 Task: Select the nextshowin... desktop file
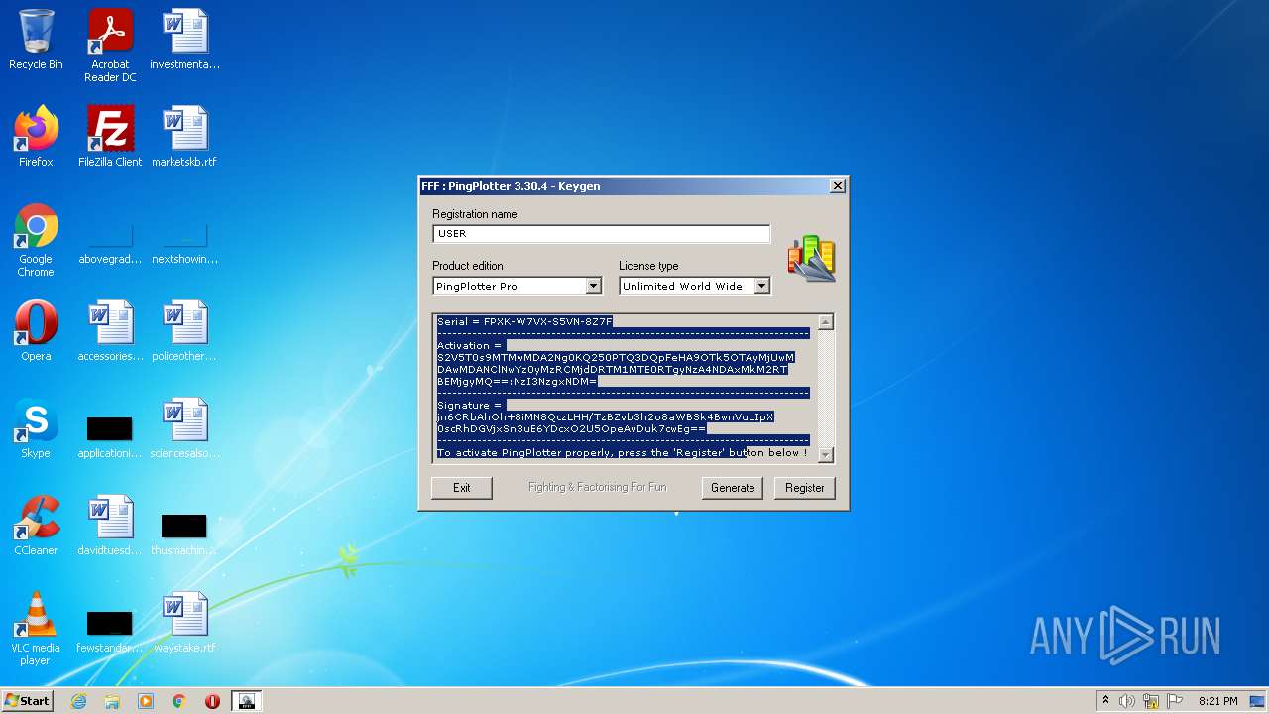pos(184,241)
